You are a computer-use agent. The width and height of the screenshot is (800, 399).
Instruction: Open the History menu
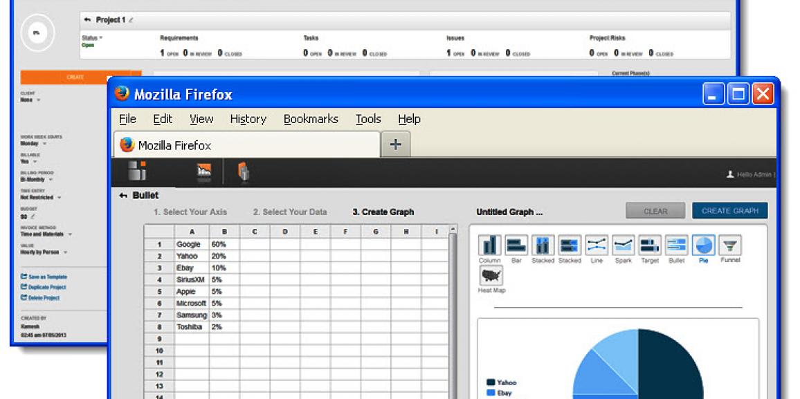point(248,119)
